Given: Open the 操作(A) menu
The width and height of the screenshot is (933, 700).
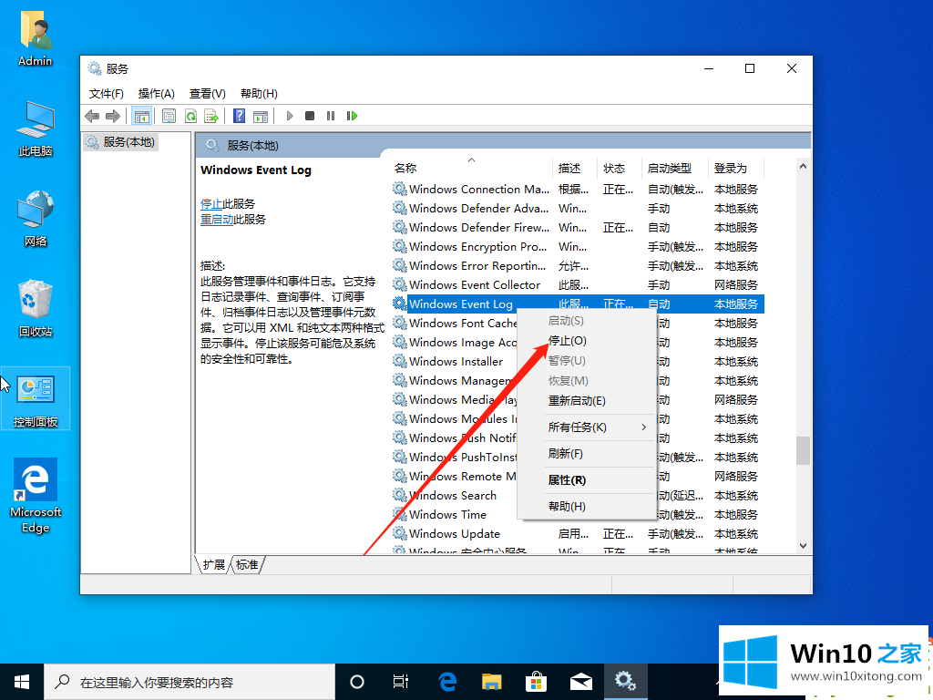Looking at the screenshot, I should click(x=156, y=93).
